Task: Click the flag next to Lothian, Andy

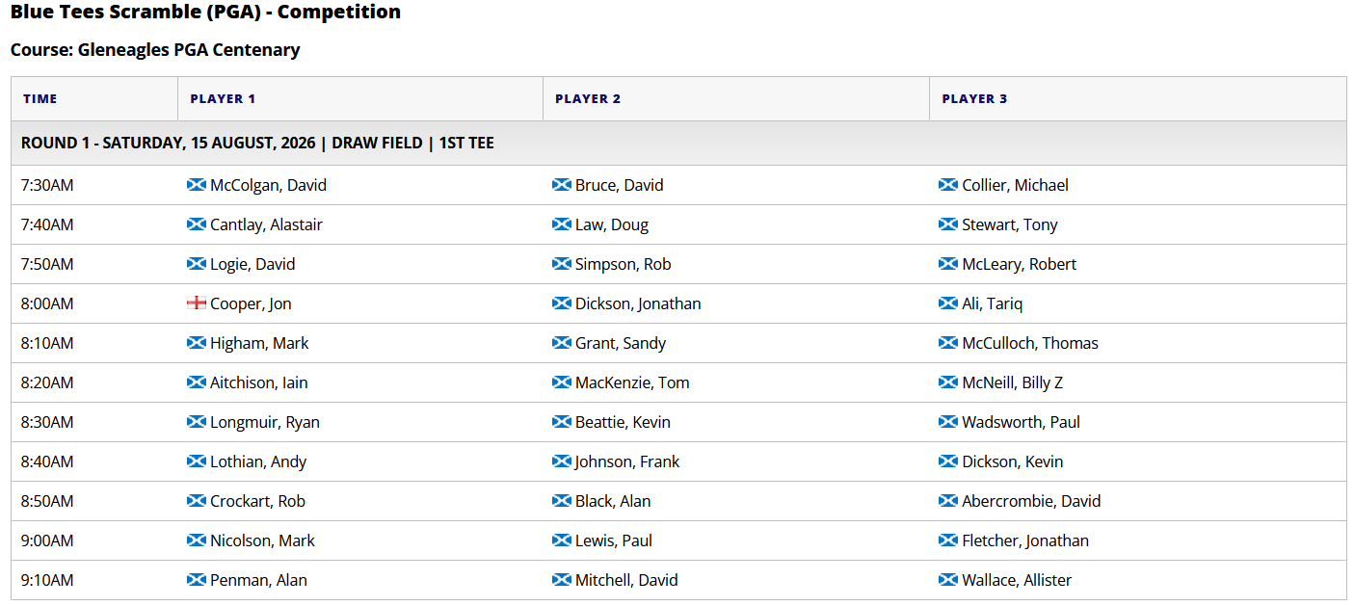Action: click(x=197, y=461)
